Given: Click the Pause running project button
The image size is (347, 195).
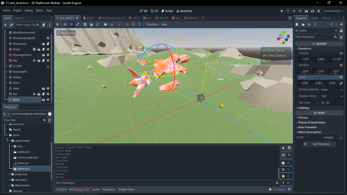Looking at the screenshot, I should tap(288, 11).
